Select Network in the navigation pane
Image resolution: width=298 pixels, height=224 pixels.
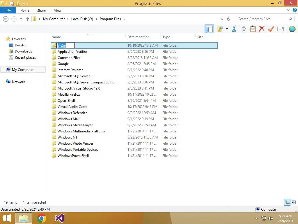(x=18, y=82)
